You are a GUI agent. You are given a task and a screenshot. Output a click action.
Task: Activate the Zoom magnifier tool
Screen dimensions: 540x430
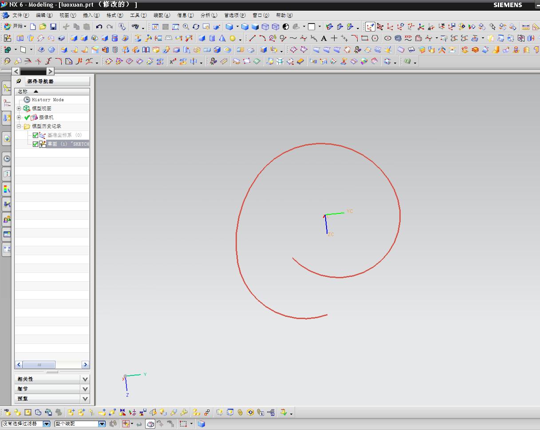click(186, 27)
